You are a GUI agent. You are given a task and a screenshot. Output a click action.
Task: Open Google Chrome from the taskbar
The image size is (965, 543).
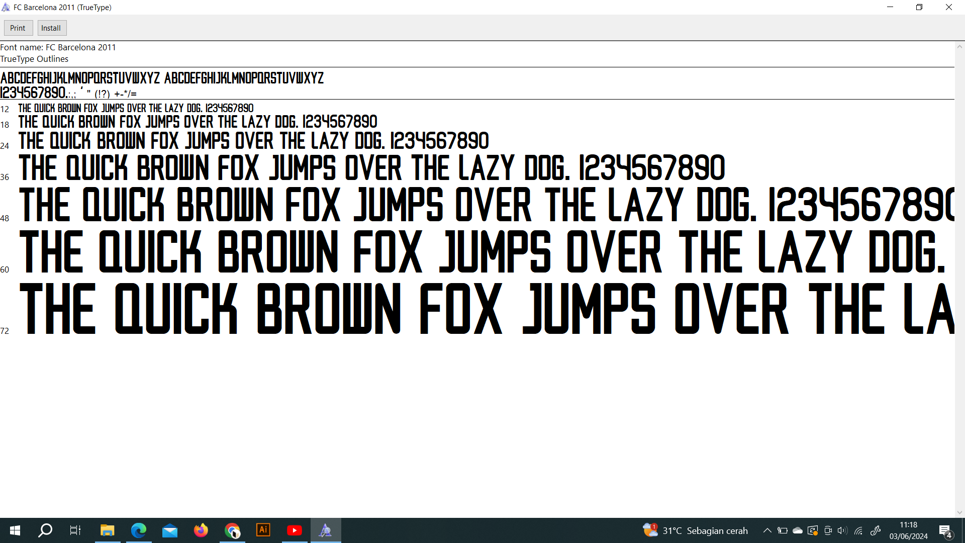232,530
